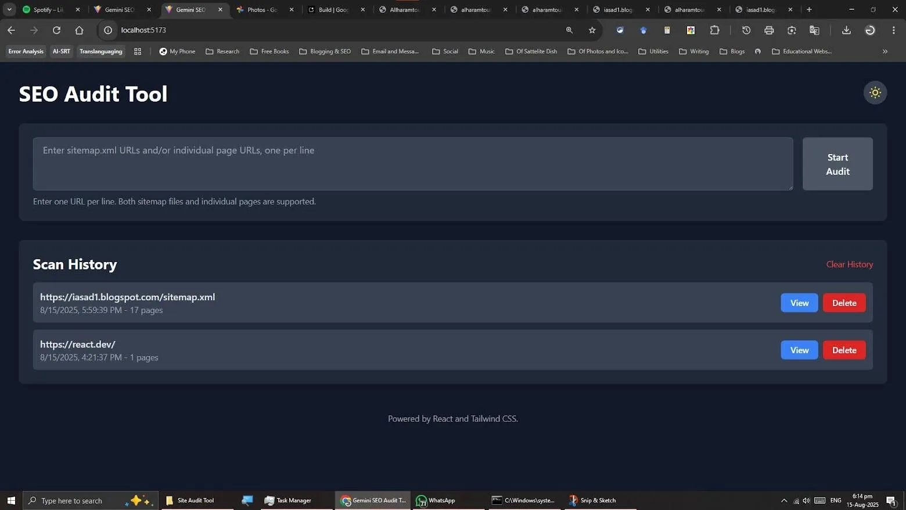Open the Chrome three-dot menu
This screenshot has width=906, height=510.
pos(894,30)
